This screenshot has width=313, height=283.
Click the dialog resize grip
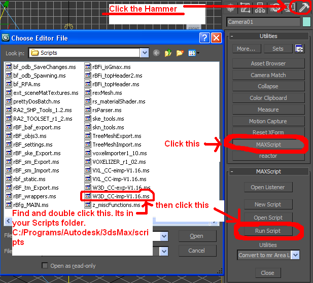tap(220, 271)
